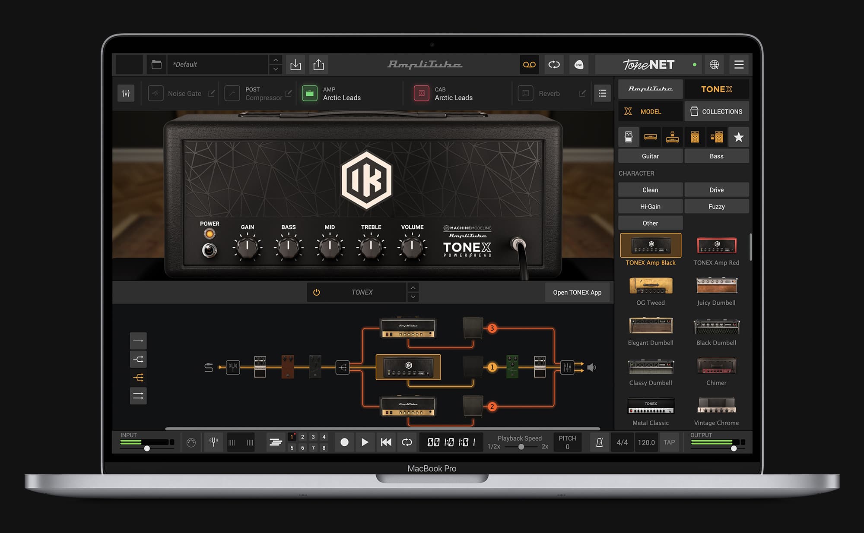This screenshot has width=864, height=533.
Task: Click the LIVE mode icon in the toolbar
Action: pyautogui.click(x=579, y=64)
